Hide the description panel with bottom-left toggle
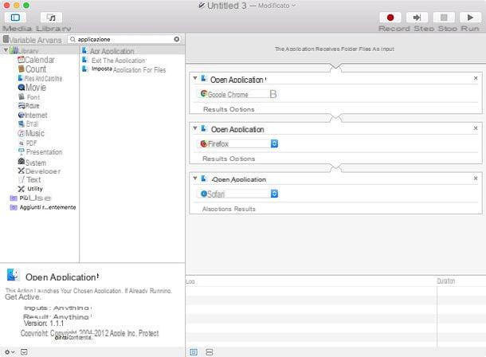This screenshot has width=486, height=357. tap(24, 352)
